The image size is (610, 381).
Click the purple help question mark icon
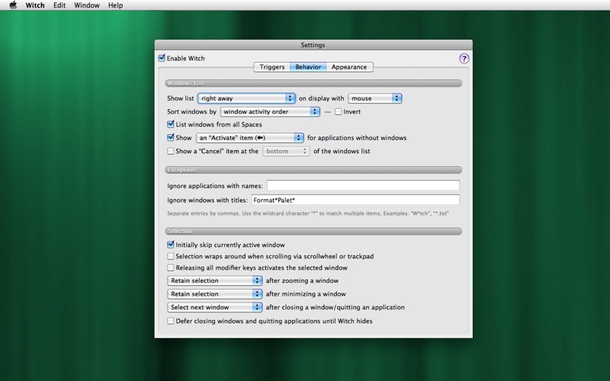point(464,59)
